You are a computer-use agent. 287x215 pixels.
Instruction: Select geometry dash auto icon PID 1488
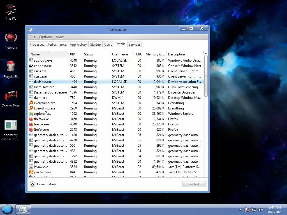pos(31,135)
